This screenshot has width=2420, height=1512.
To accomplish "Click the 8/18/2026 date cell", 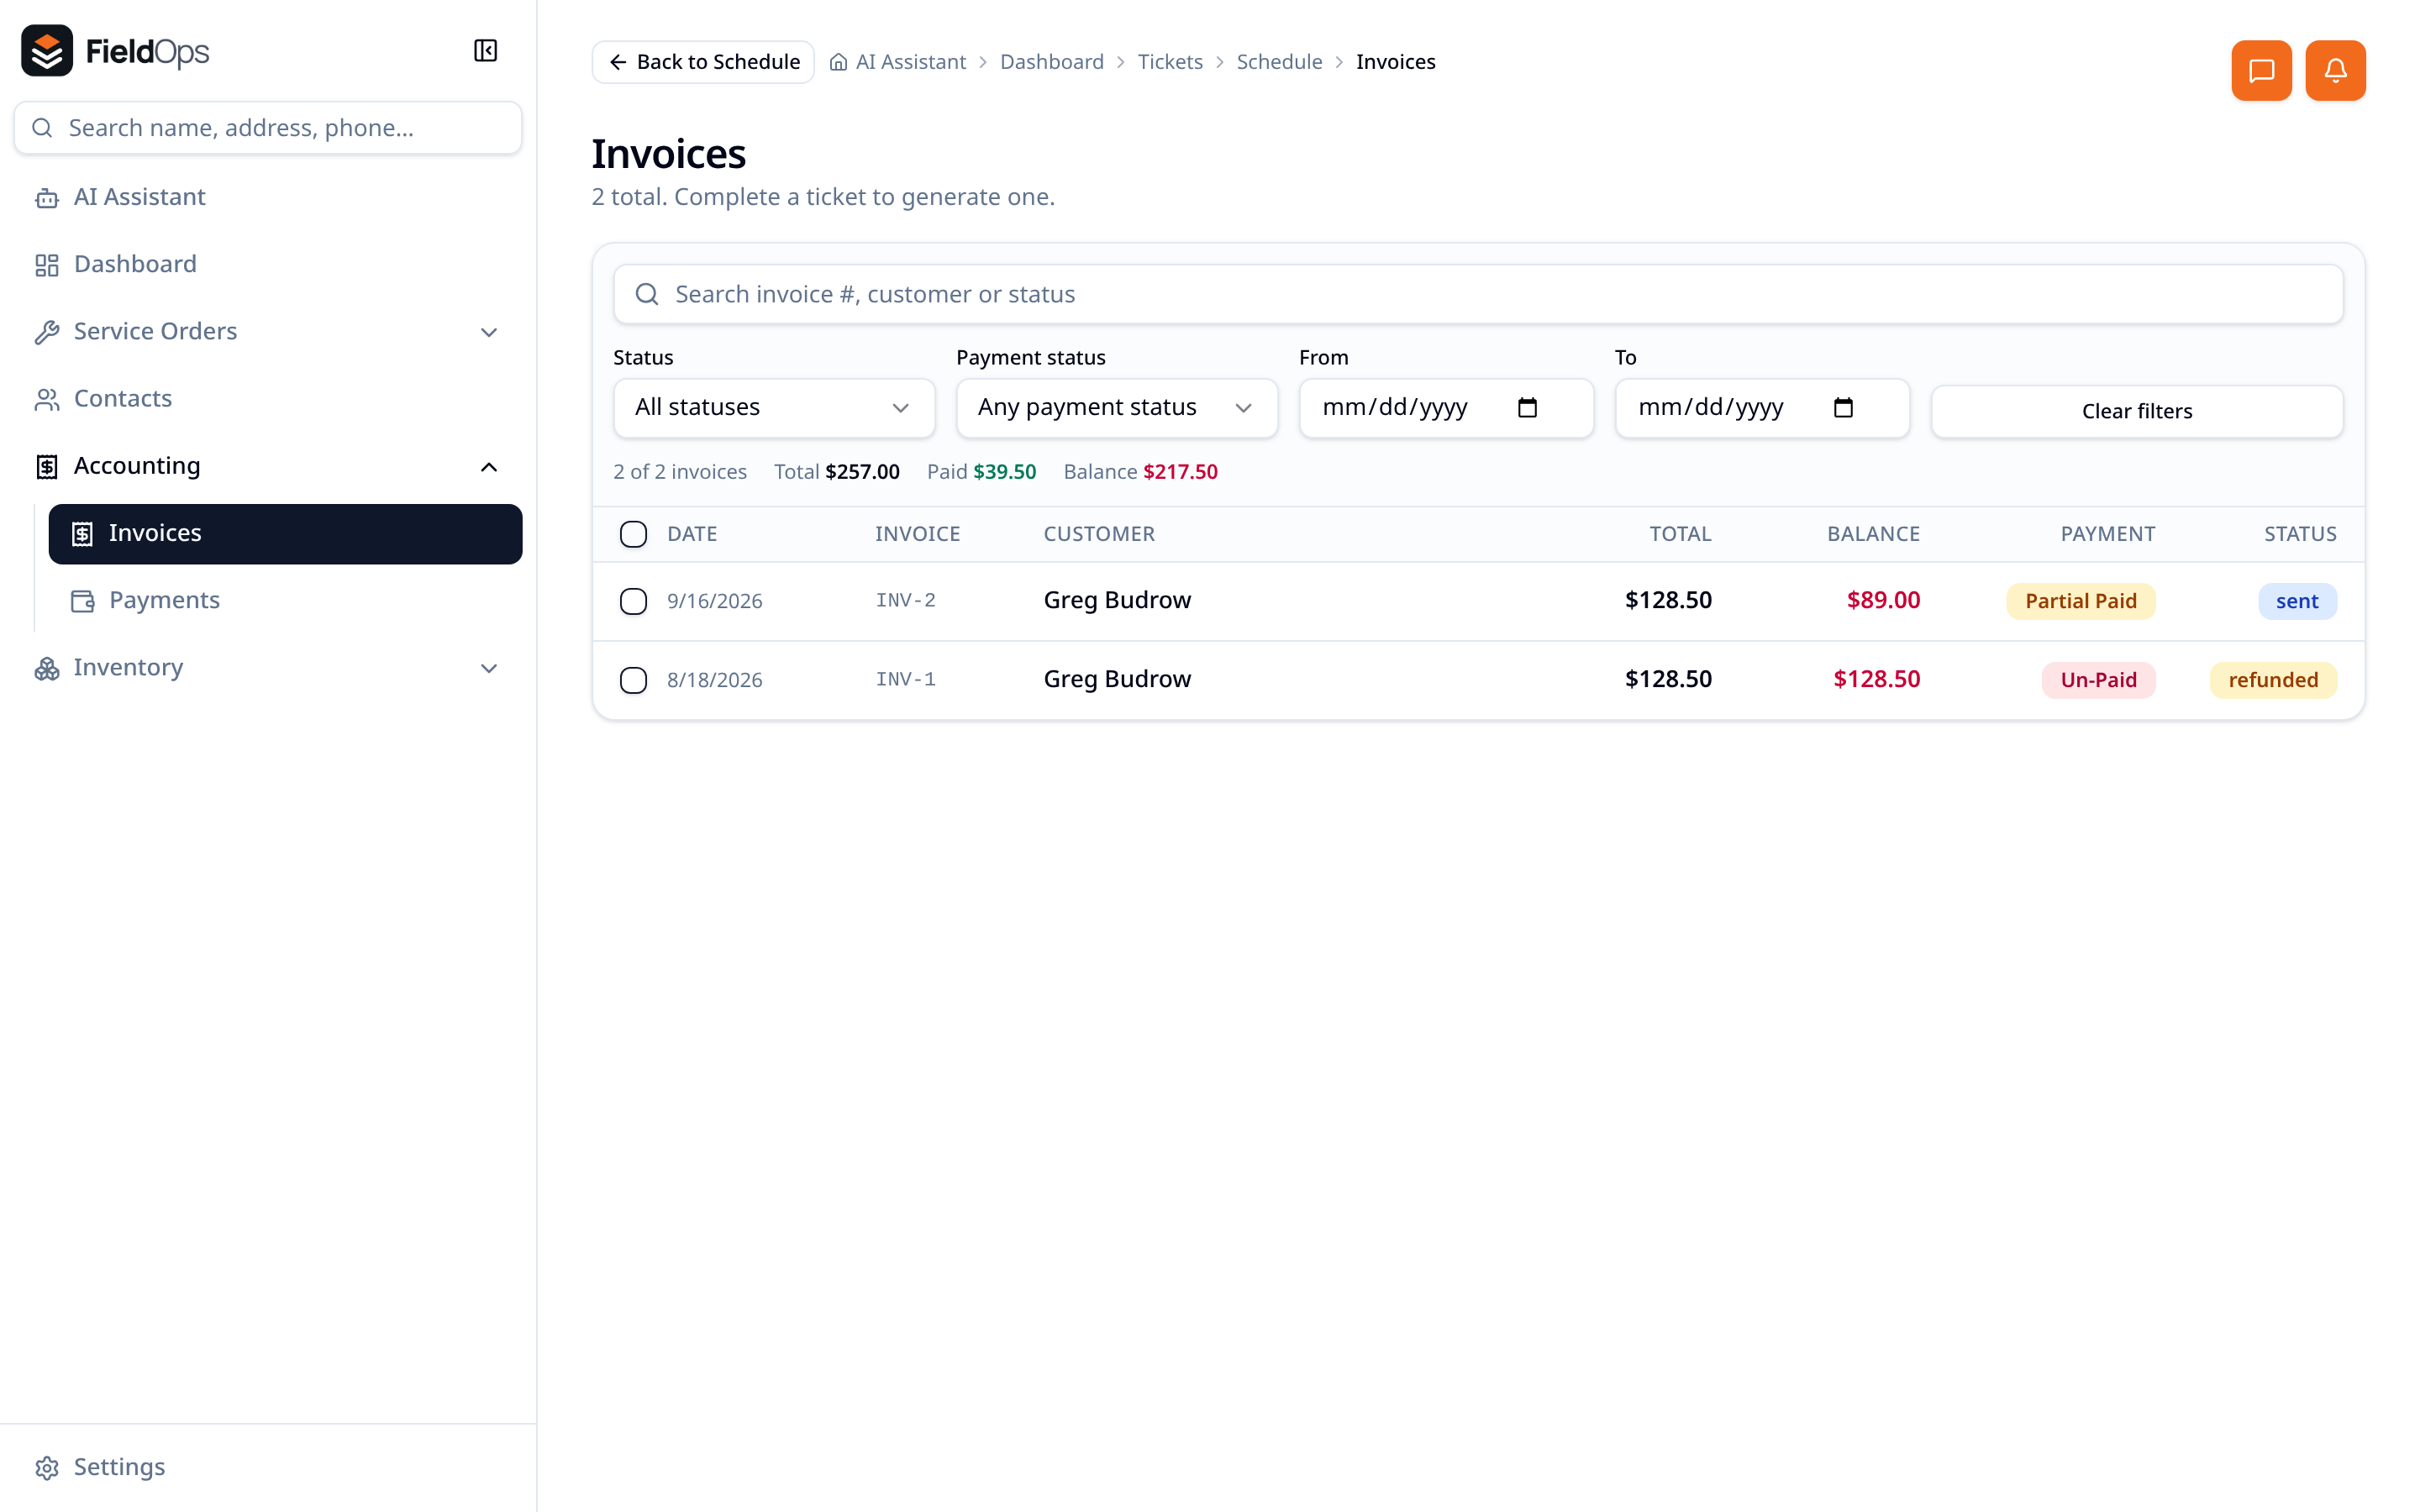I will (715, 680).
